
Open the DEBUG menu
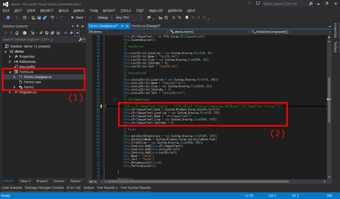[79, 11]
